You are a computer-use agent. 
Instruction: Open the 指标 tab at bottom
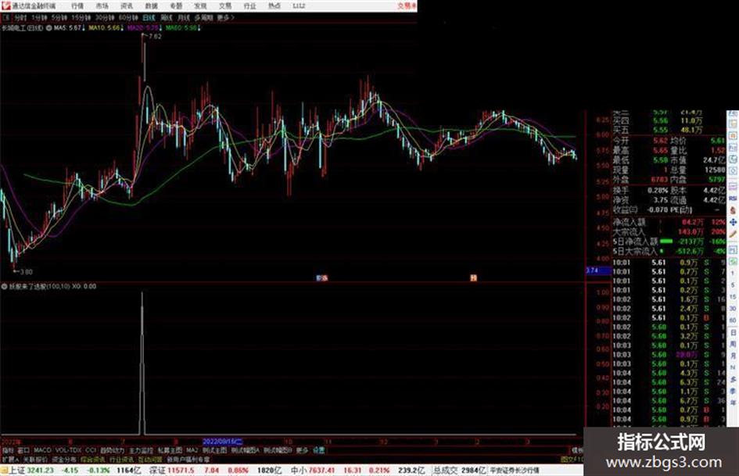(8, 450)
